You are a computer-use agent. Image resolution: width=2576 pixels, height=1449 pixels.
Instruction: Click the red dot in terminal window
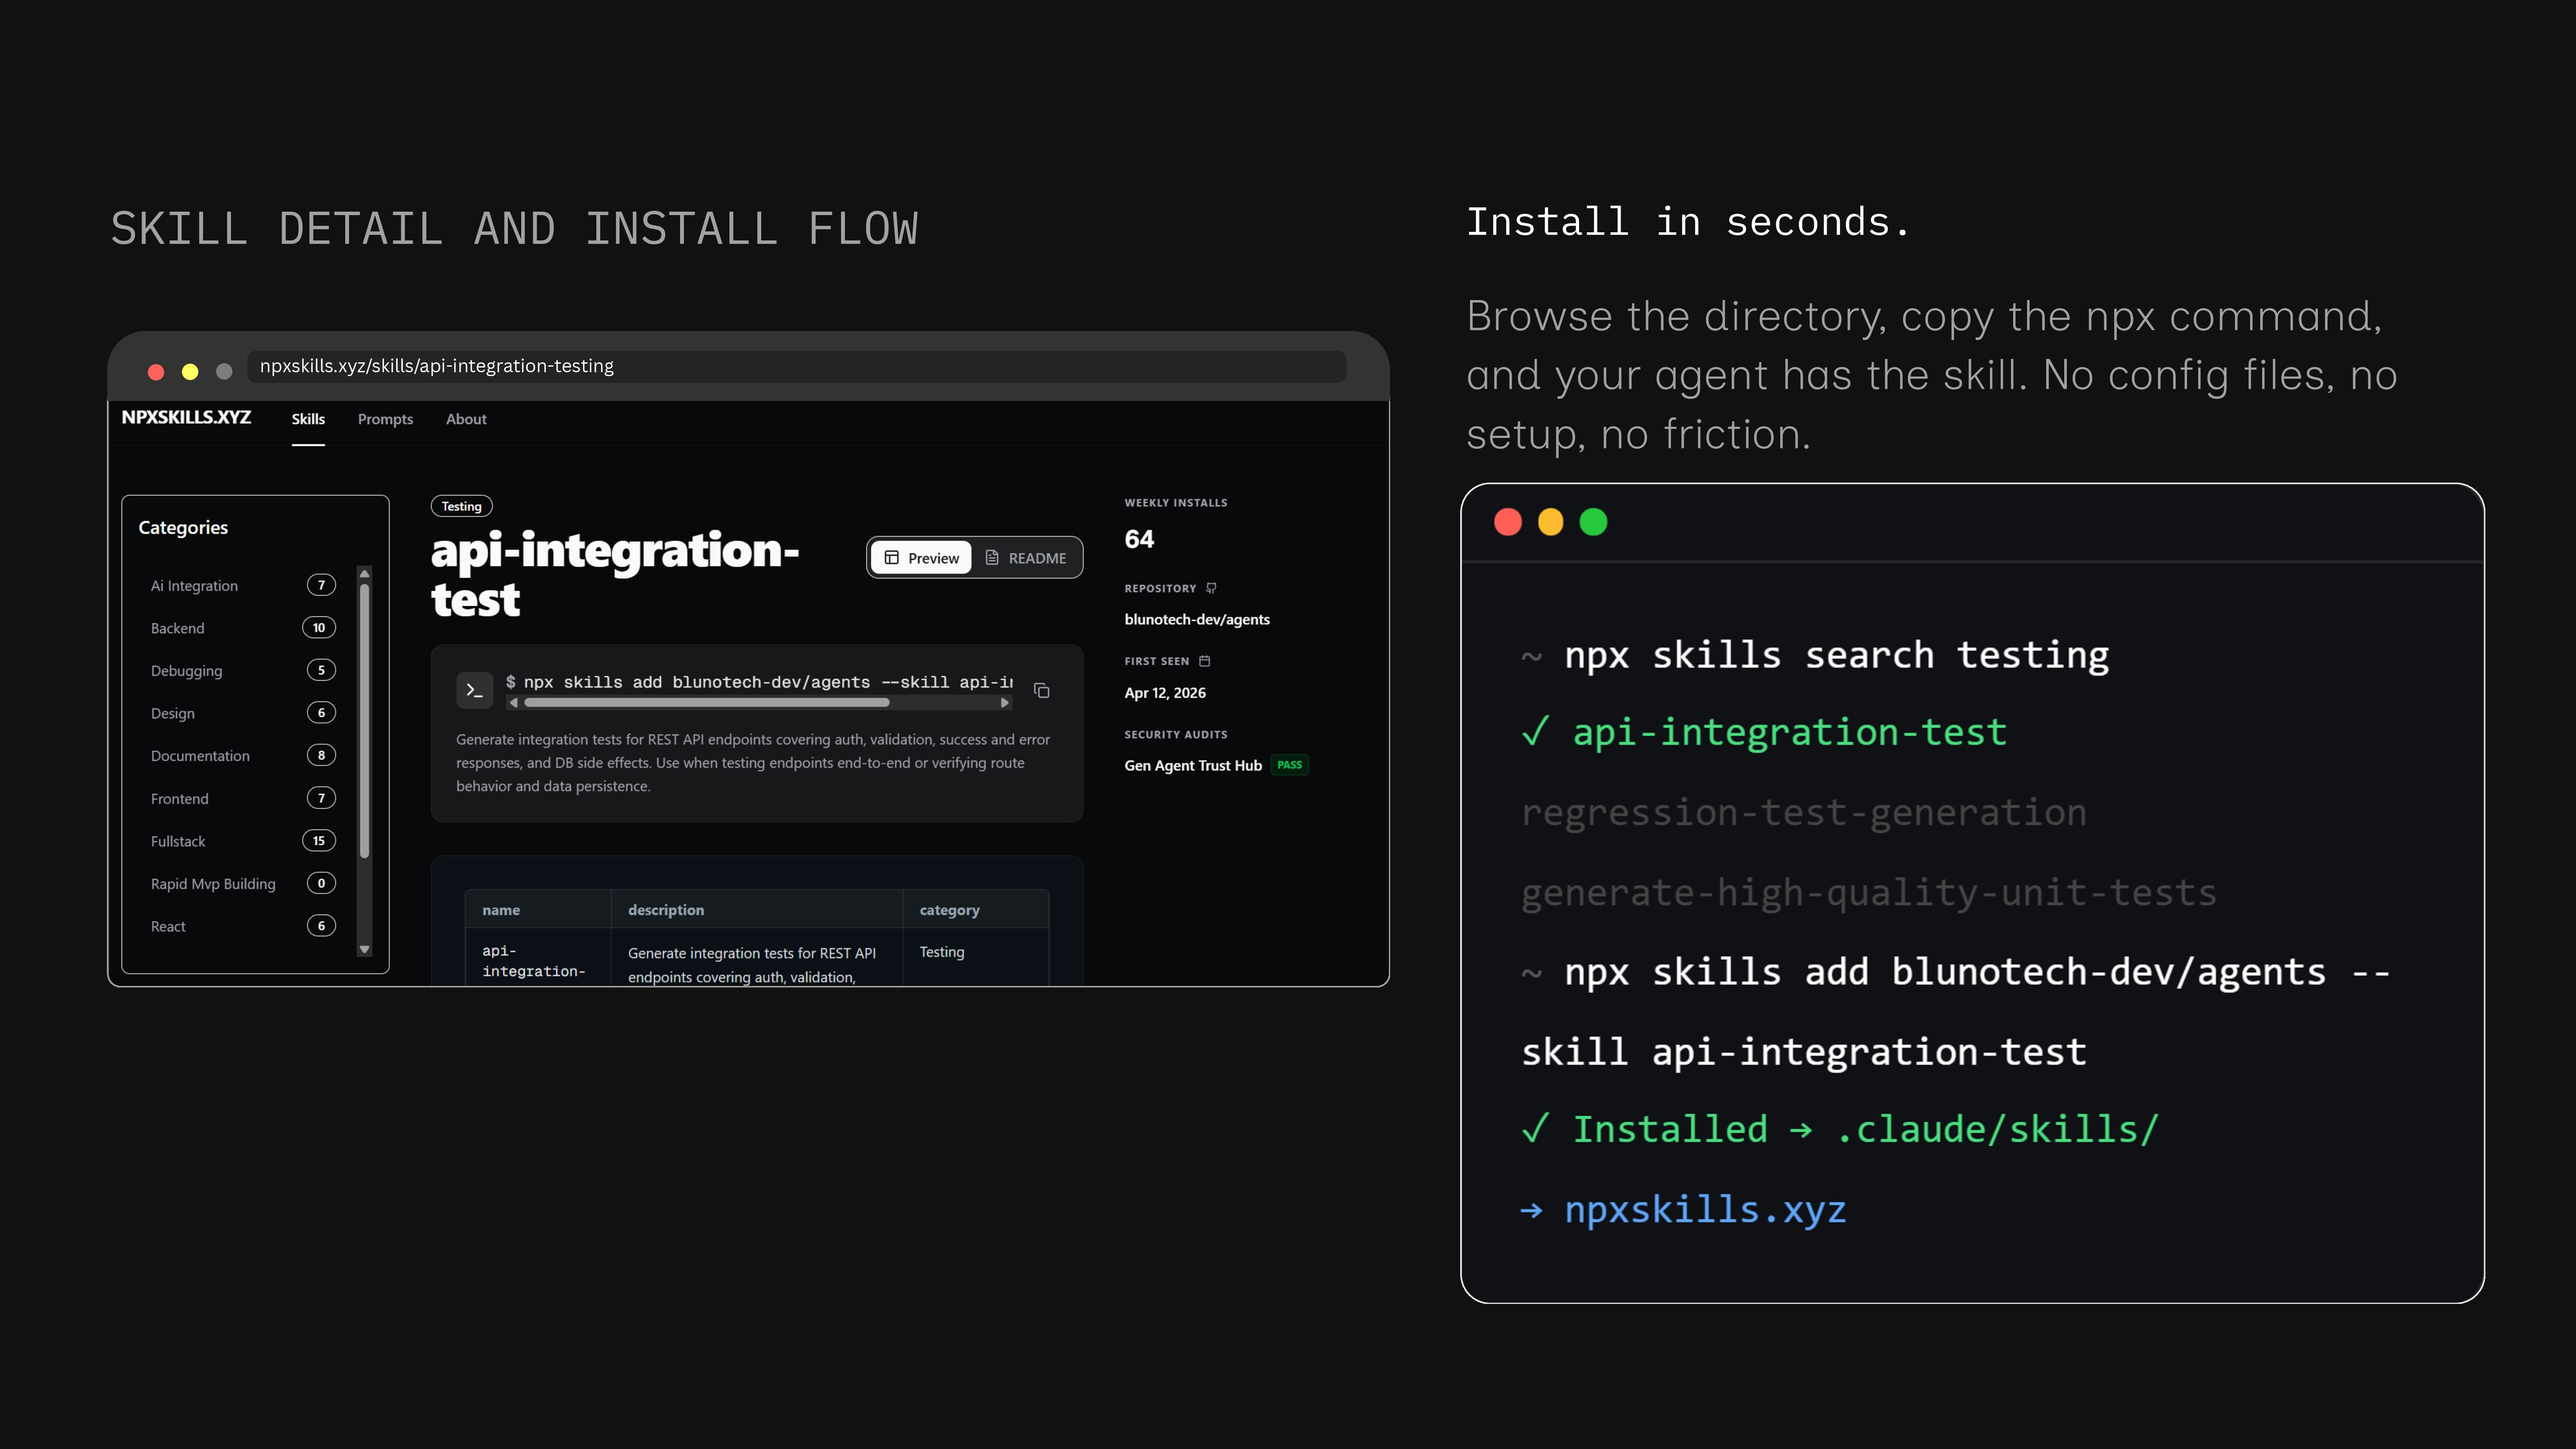click(x=1507, y=522)
